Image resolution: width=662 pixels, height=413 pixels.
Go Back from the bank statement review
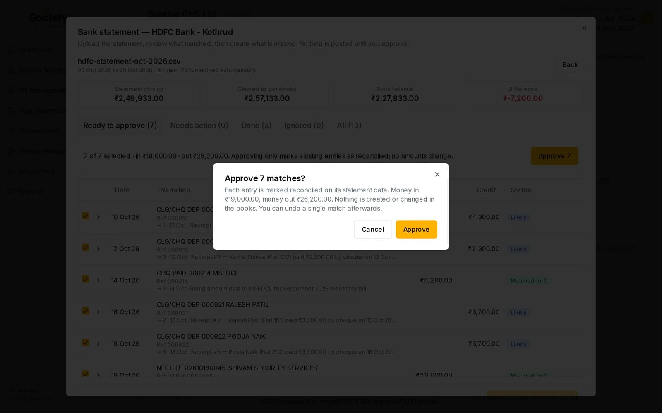click(570, 65)
